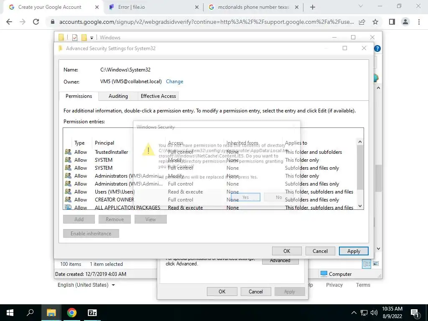The image size is (428, 321).
Task: Open Explorer quick access toolbar dropdown
Action: click(92, 38)
